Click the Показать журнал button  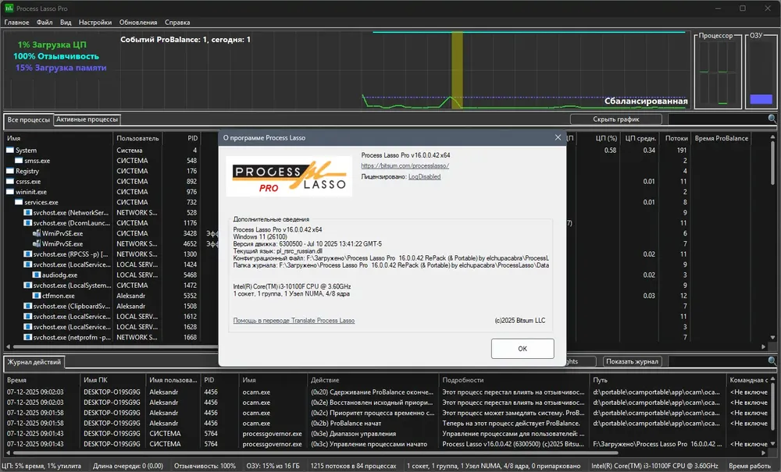click(x=632, y=361)
